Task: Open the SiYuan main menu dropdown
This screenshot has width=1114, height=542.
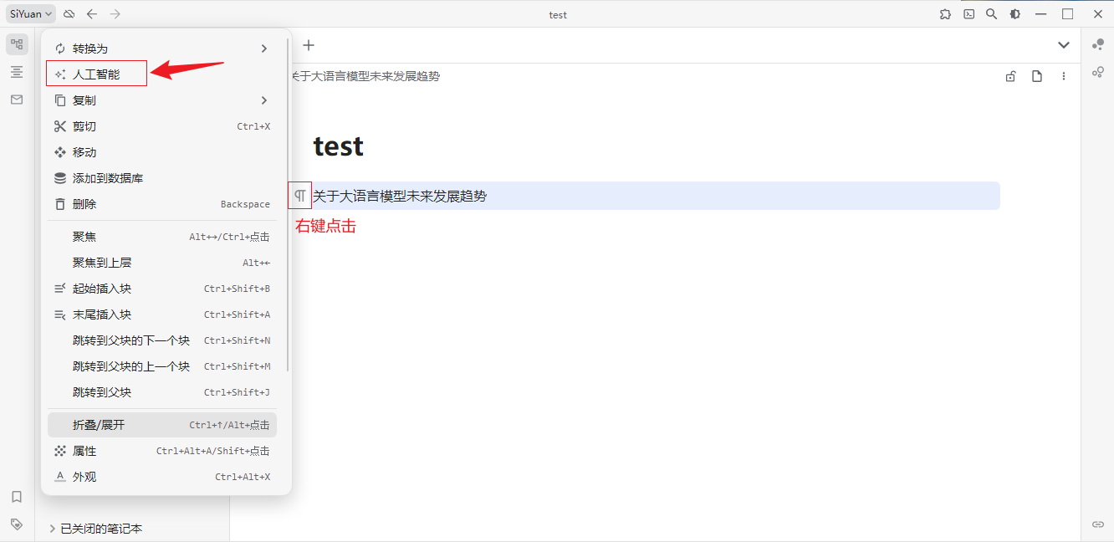Action: (x=32, y=14)
